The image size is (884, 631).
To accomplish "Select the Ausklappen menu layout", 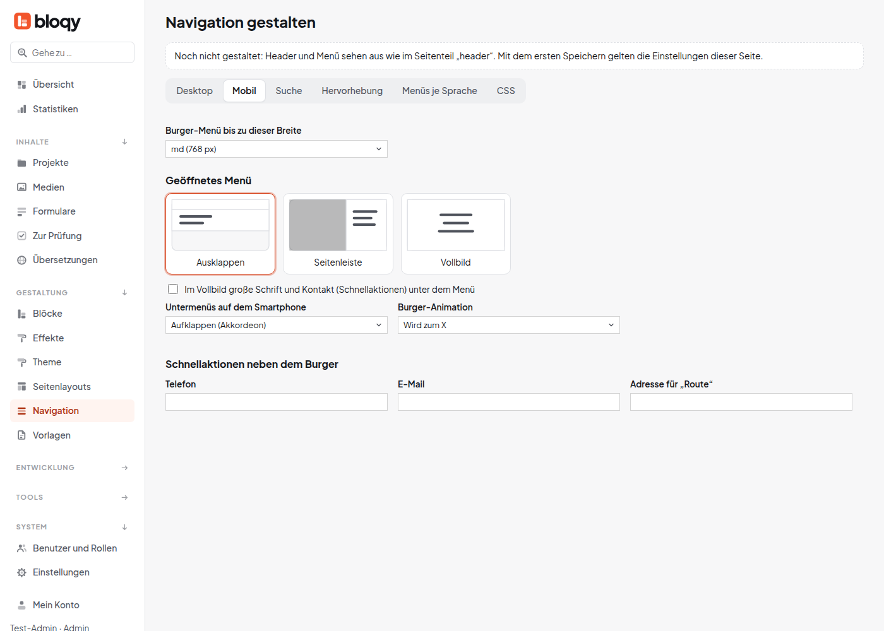I will pyautogui.click(x=220, y=233).
